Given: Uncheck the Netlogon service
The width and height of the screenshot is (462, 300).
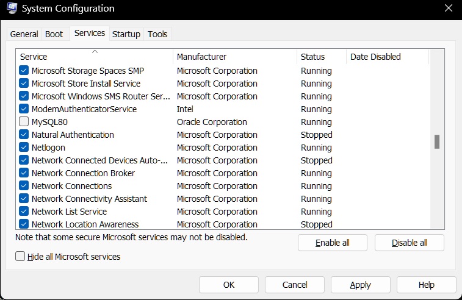Looking at the screenshot, I should pyautogui.click(x=24, y=147).
